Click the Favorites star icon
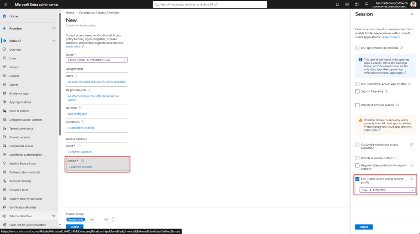The image size is (420, 234). pos(4,28)
